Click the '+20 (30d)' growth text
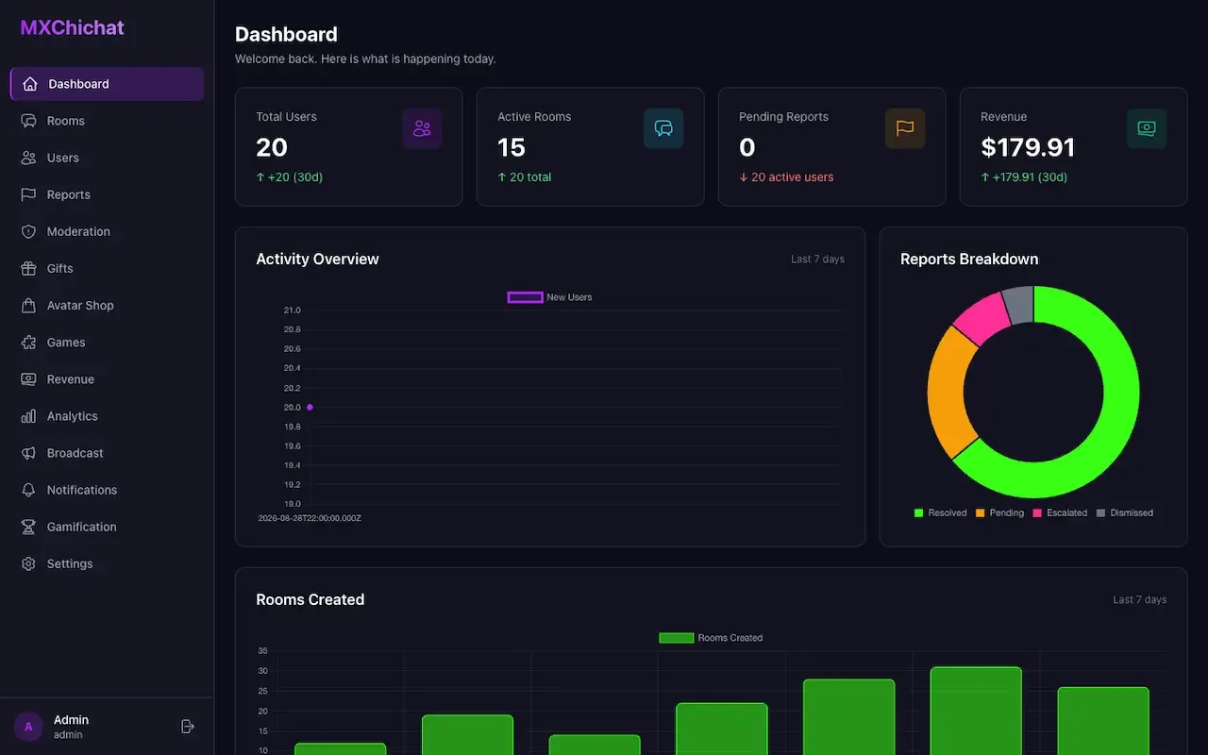 pos(295,176)
